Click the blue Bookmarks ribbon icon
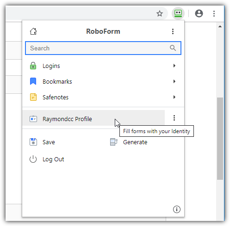Screen dimensions: 230x226 coord(33,81)
